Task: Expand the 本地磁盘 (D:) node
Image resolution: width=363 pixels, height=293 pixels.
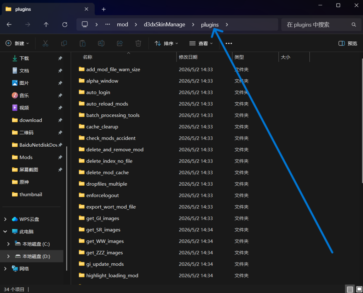Action: [x=9, y=256]
